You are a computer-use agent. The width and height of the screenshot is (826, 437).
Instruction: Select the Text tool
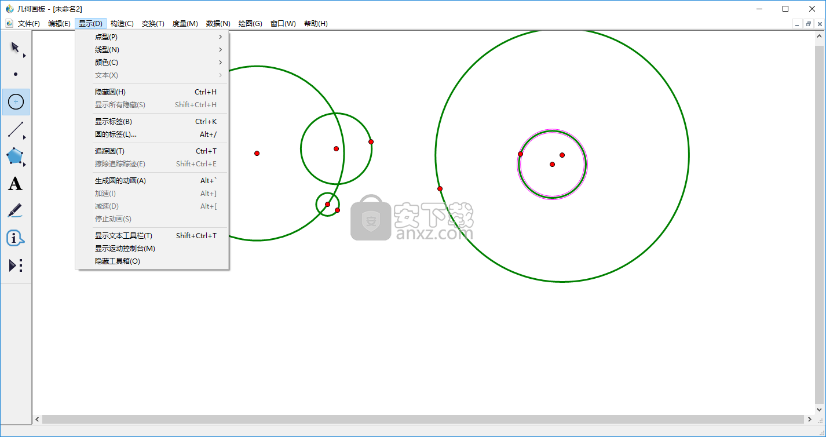pyautogui.click(x=16, y=184)
